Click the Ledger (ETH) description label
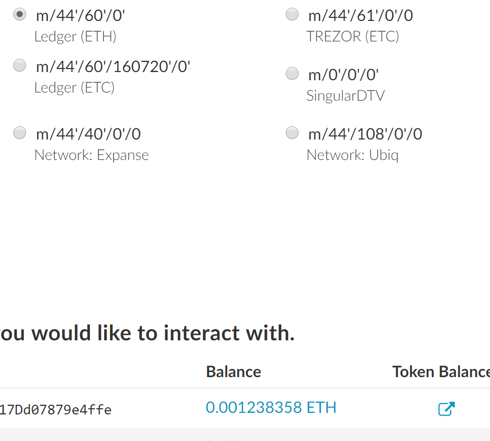Screen dimensions: 490x441 coord(76,37)
